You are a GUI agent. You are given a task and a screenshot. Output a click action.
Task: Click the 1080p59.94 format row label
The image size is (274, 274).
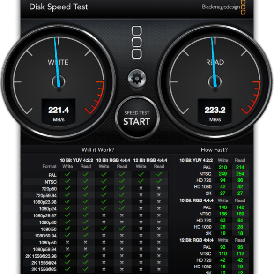tap(45, 249)
